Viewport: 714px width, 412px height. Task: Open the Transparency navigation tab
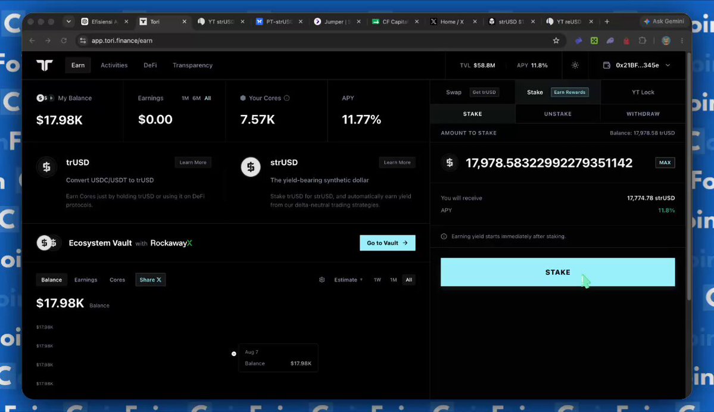(x=192, y=65)
